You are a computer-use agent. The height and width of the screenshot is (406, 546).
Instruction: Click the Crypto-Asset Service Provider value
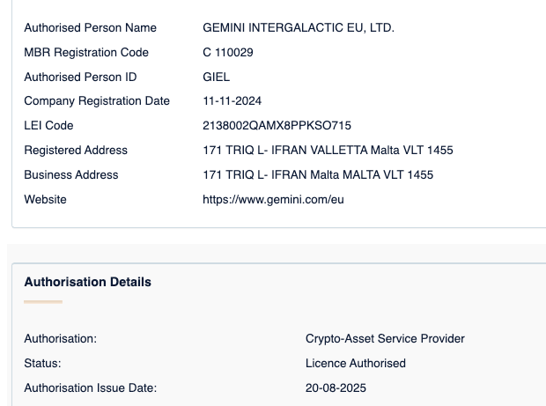(x=385, y=339)
